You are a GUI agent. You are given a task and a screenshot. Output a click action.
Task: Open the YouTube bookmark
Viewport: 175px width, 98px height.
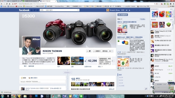19,6
